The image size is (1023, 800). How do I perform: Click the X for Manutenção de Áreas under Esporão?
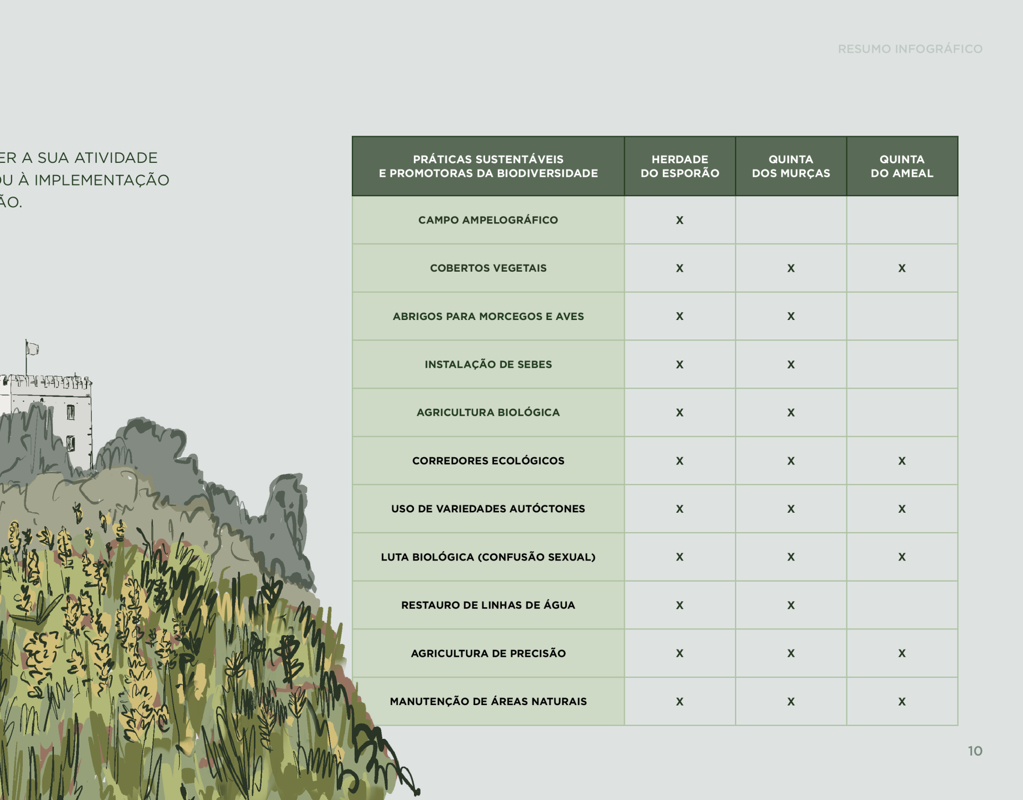[680, 702]
